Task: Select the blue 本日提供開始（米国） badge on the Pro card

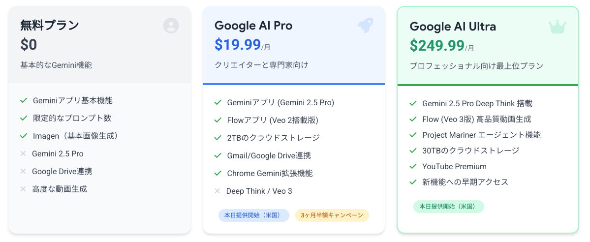Action: pos(253,215)
